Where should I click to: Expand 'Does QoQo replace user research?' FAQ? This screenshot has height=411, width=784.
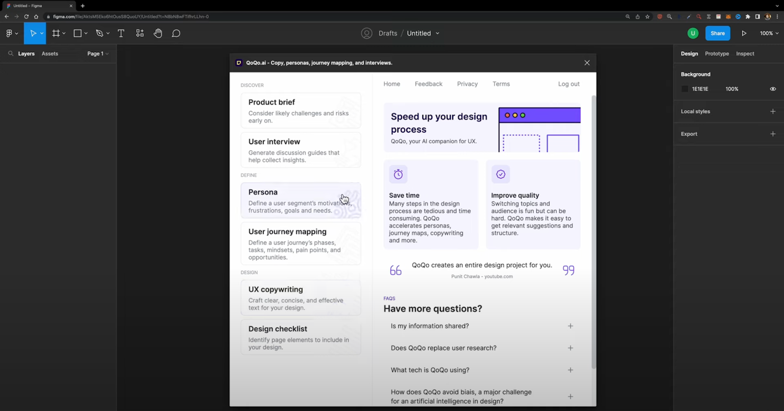[570, 348]
